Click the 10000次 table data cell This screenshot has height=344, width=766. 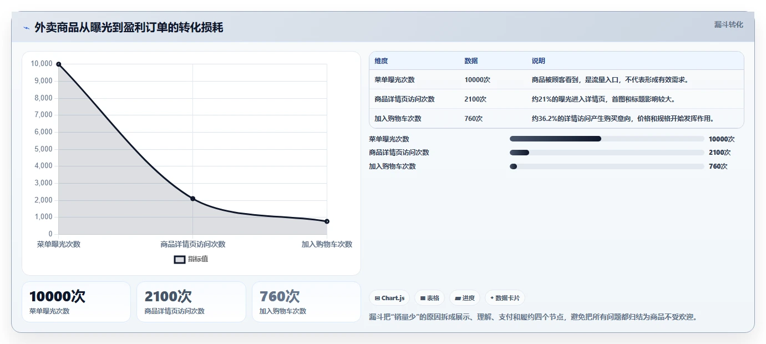tap(477, 80)
